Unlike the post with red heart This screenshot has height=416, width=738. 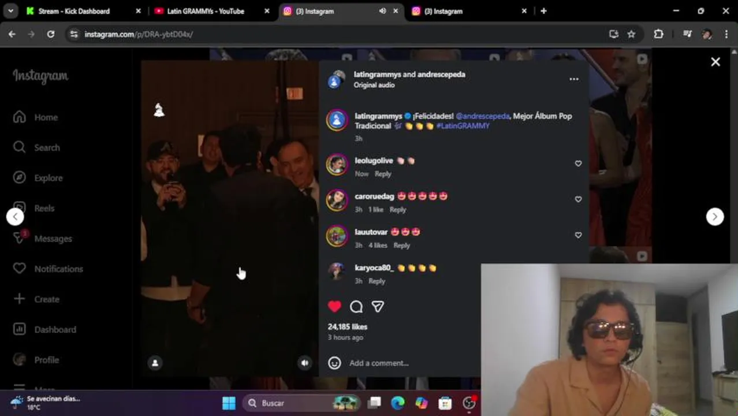pyautogui.click(x=334, y=306)
